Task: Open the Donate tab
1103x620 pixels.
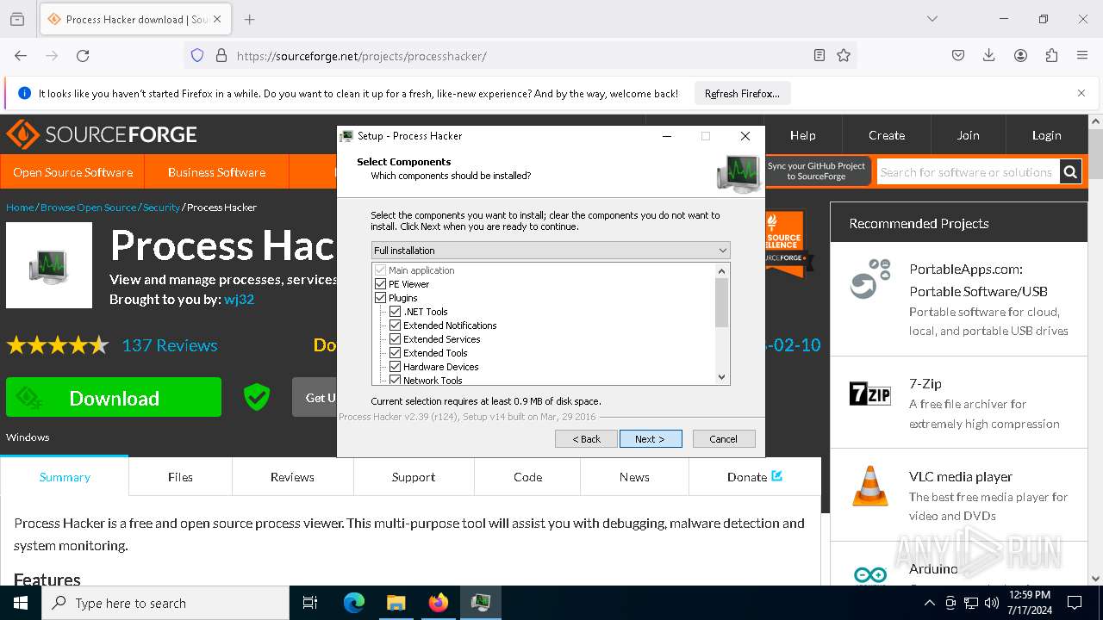Action: point(754,476)
